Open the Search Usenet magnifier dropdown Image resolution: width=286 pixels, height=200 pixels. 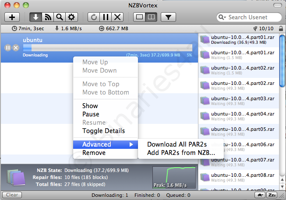click(x=222, y=18)
